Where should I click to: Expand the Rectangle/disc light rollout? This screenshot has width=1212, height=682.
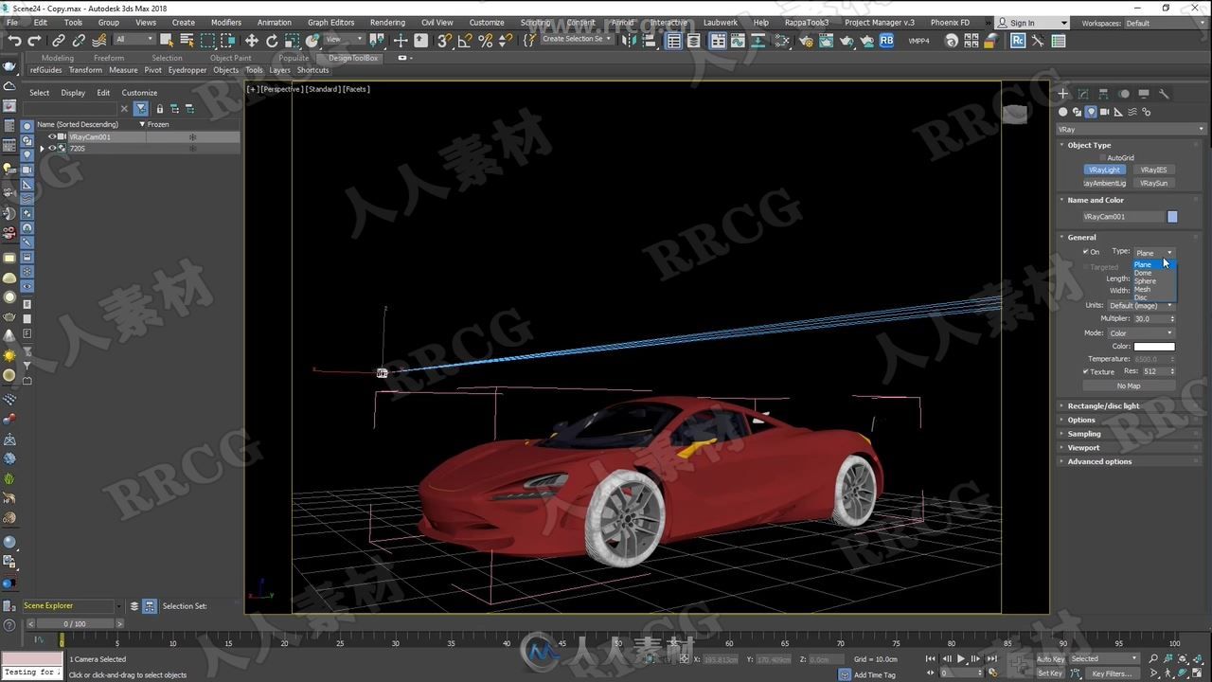pyautogui.click(x=1103, y=406)
